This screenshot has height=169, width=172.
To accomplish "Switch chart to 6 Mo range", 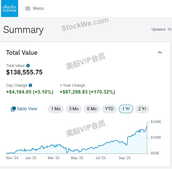I will tap(91, 109).
